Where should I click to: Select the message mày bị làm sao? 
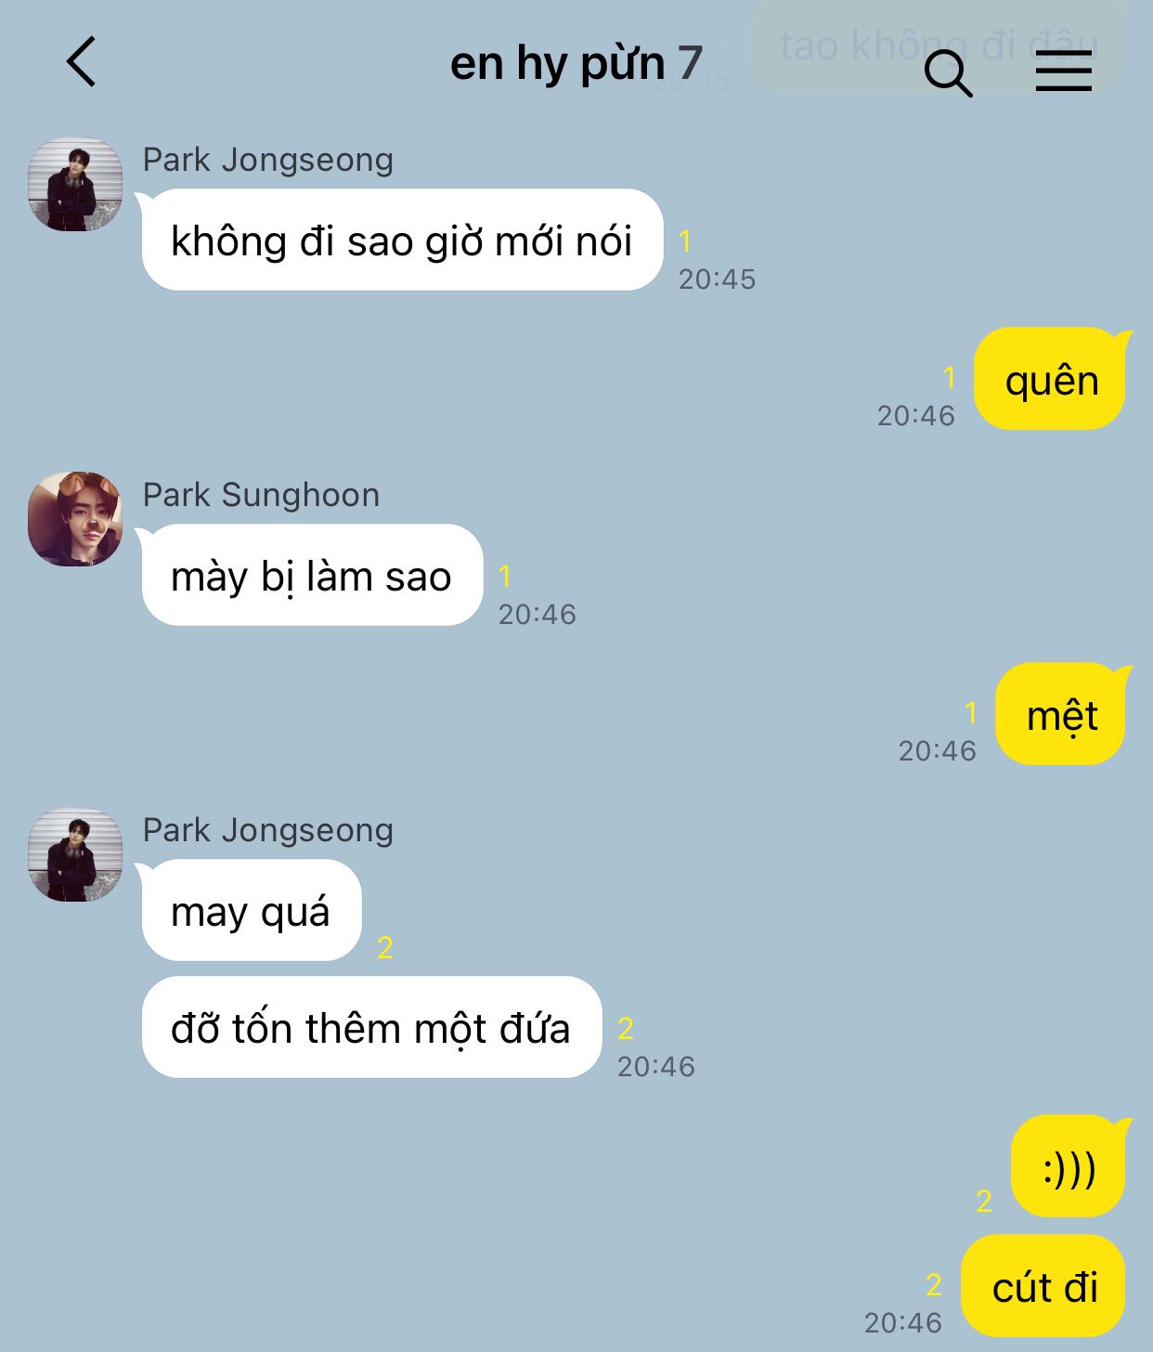tap(313, 575)
